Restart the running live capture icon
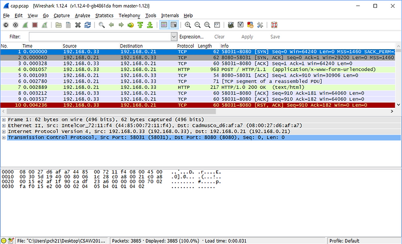 pos(45,25)
